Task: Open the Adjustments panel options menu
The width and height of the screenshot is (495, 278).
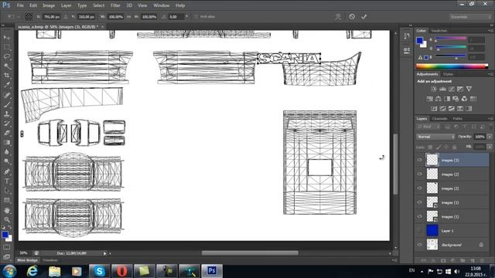Action: pyautogui.click(x=490, y=74)
